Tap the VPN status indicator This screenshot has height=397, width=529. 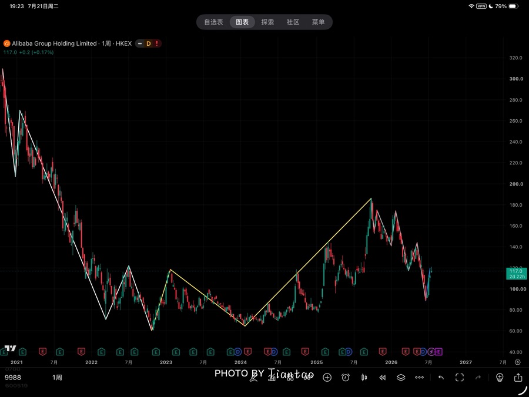481,6
